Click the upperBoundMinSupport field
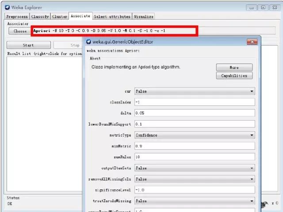 pyautogui.click(x=195, y=210)
